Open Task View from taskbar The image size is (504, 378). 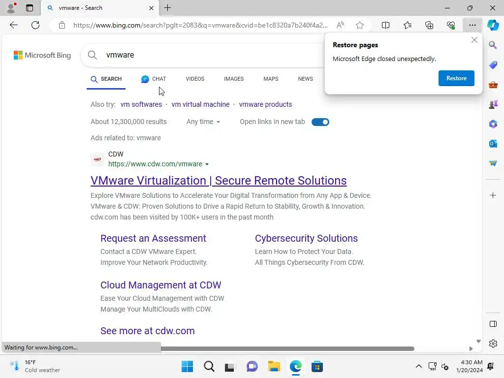[x=229, y=366]
